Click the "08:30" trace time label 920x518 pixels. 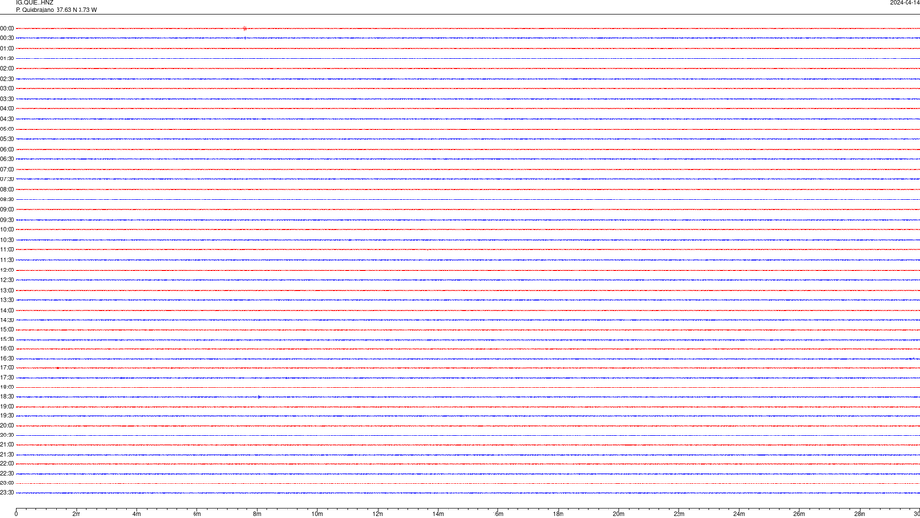[7, 200]
